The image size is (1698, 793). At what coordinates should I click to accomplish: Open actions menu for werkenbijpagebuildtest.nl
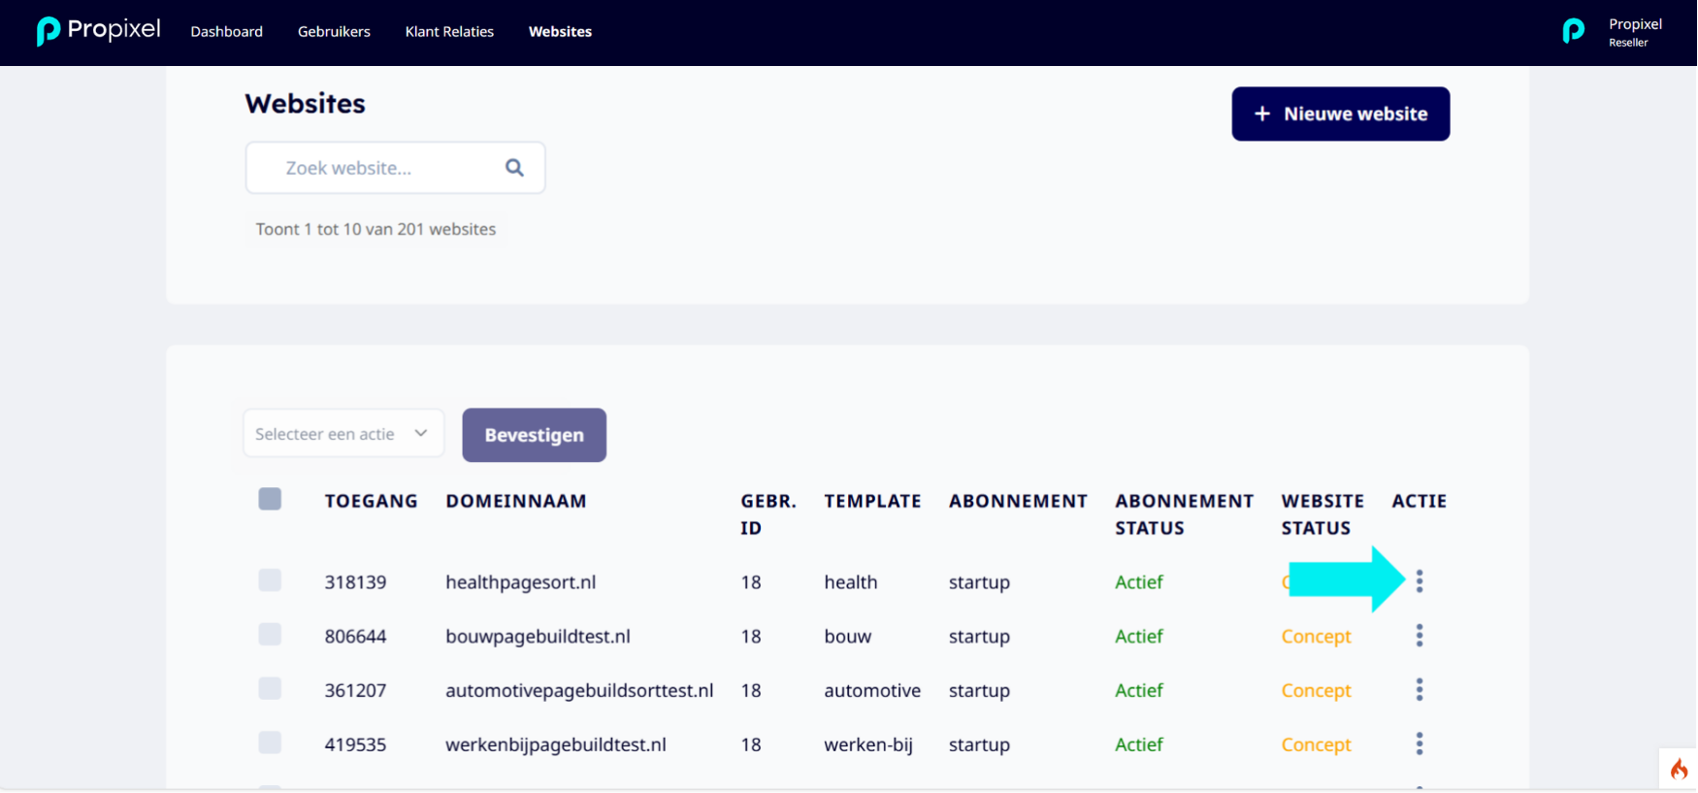click(1420, 744)
